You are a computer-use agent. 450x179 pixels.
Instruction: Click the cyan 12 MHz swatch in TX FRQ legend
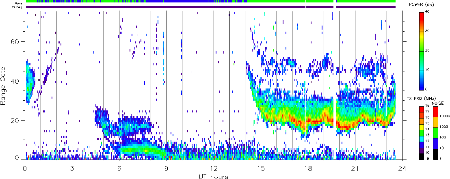(x=422, y=139)
